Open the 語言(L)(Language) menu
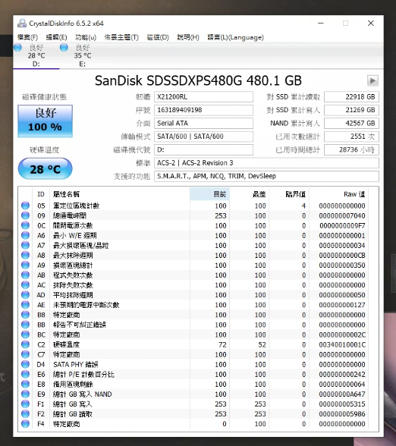Viewport: 396px width, 446px height. 235,37
